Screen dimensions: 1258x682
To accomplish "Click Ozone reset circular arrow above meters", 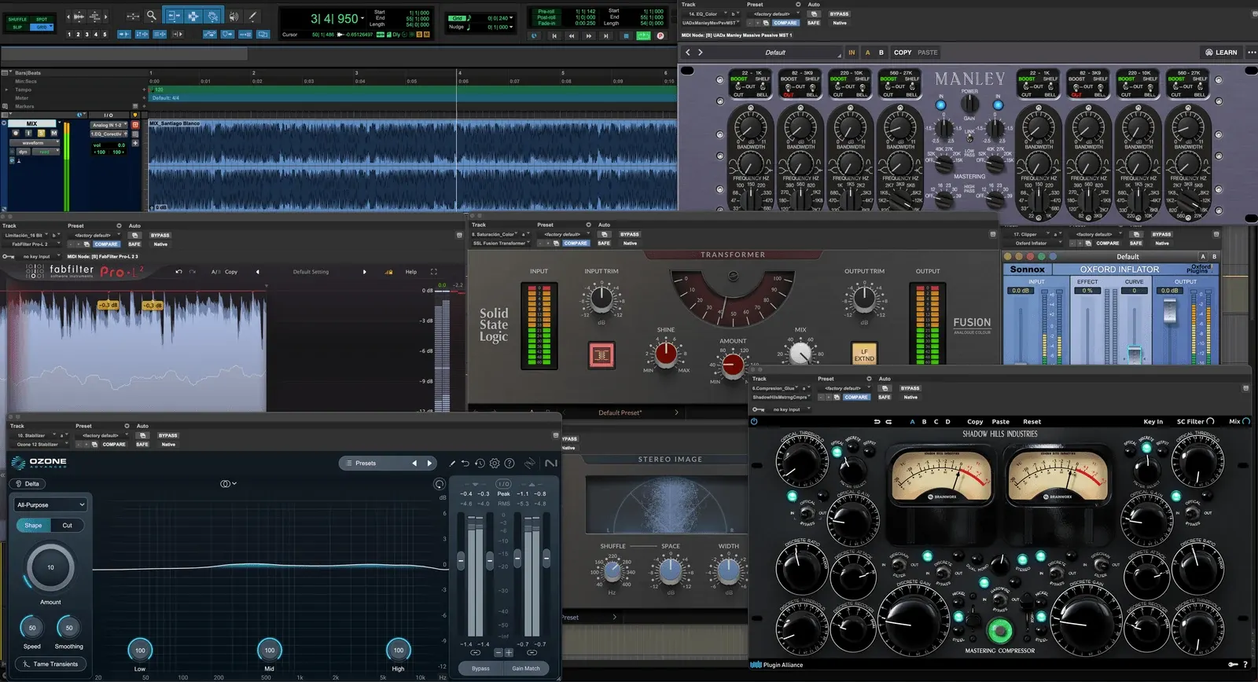I will click(440, 484).
